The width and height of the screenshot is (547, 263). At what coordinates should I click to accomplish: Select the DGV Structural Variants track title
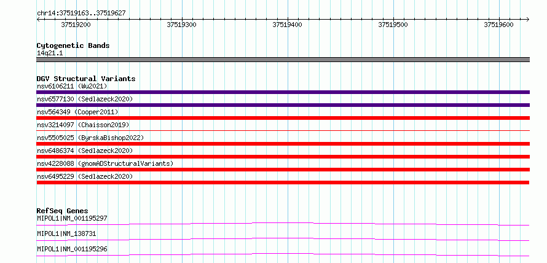point(86,79)
